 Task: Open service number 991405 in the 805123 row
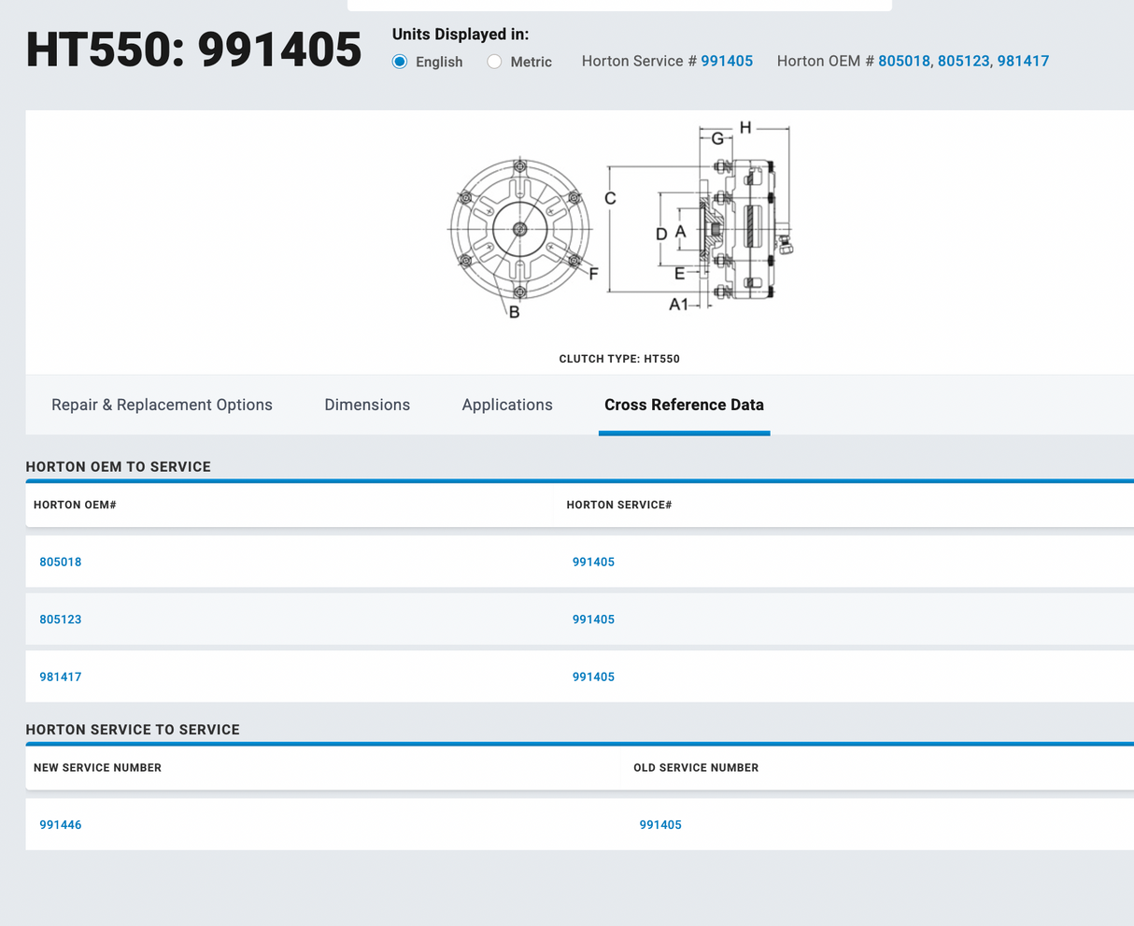coord(593,620)
